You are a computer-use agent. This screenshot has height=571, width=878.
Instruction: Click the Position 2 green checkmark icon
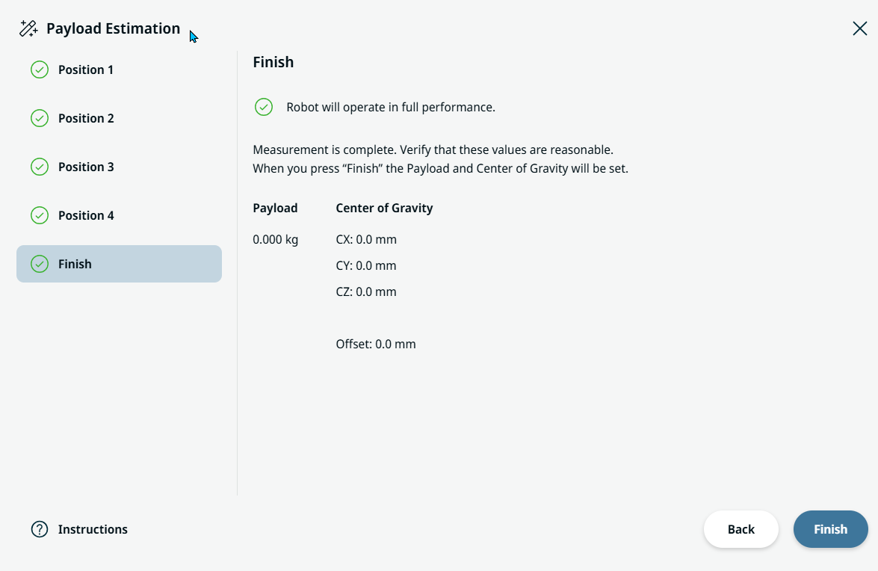point(40,118)
